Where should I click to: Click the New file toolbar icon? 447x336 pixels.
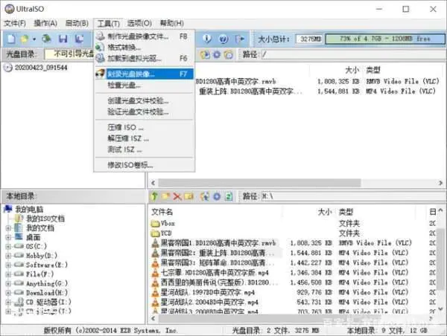coord(11,39)
